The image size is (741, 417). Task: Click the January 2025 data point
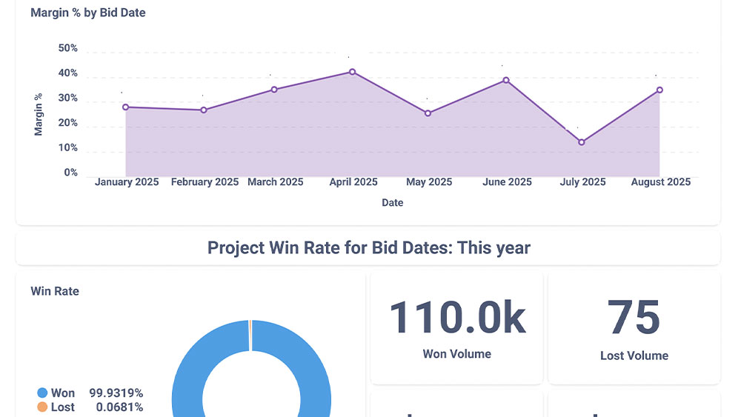[x=126, y=107]
